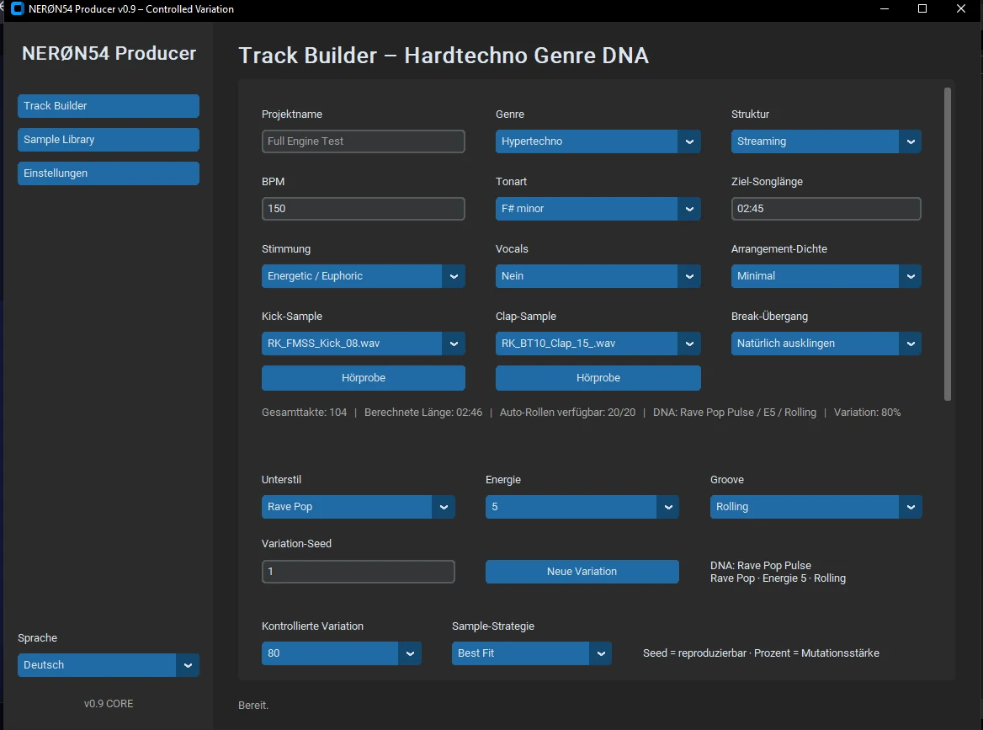
Task: Expand Arrangement-Dichte dropdown showing Minimal
Action: [x=826, y=276]
